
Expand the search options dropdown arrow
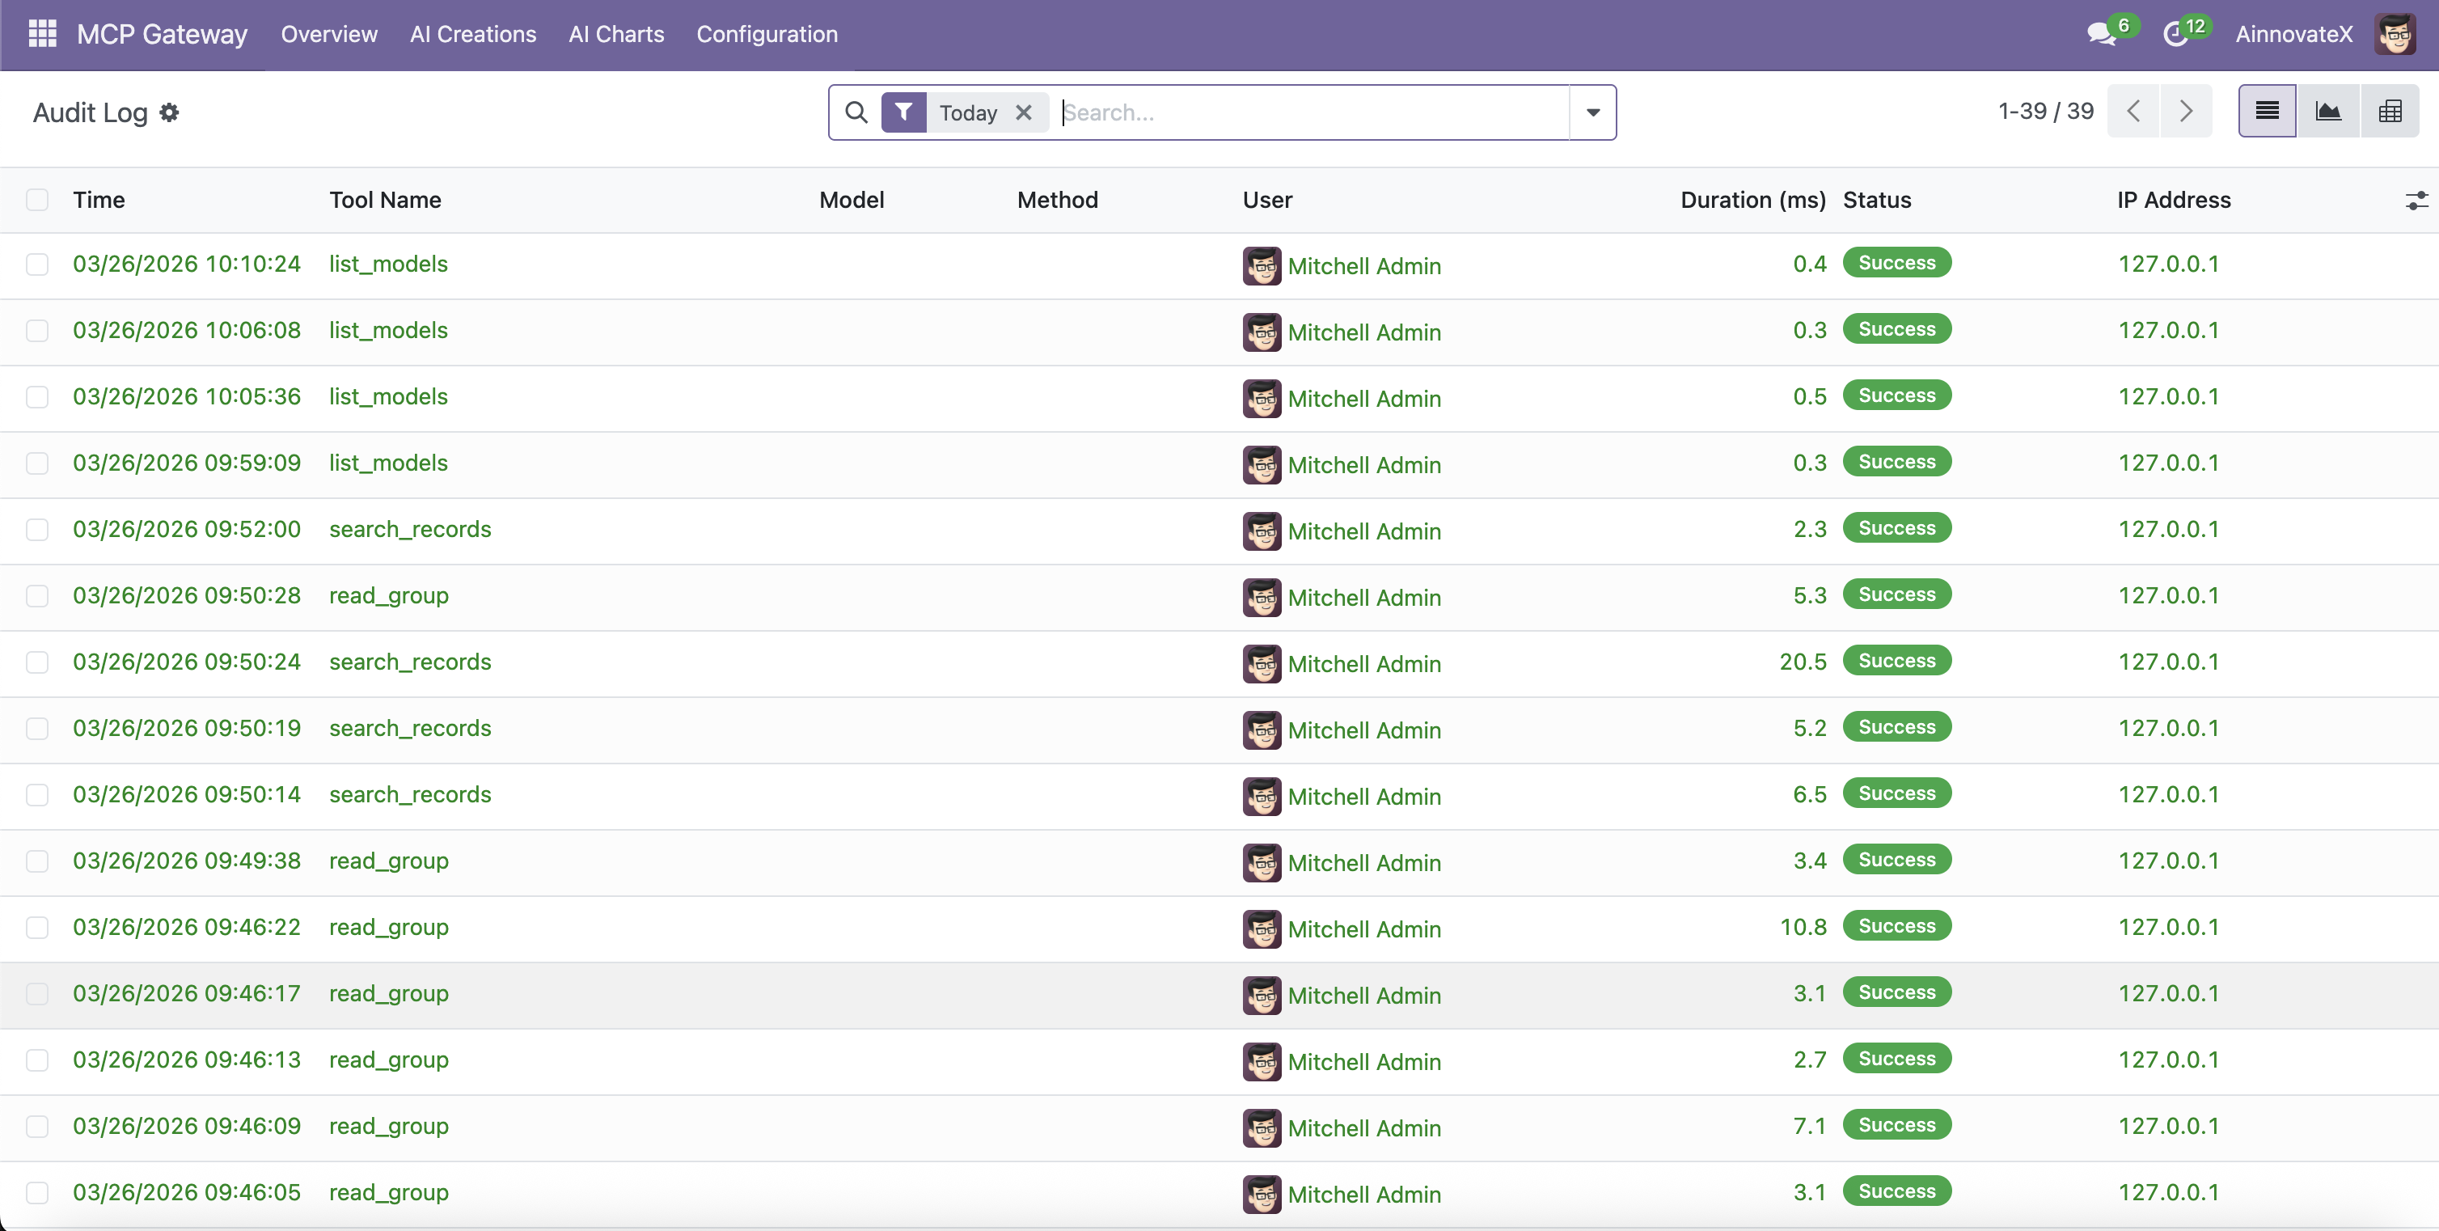(x=1592, y=112)
